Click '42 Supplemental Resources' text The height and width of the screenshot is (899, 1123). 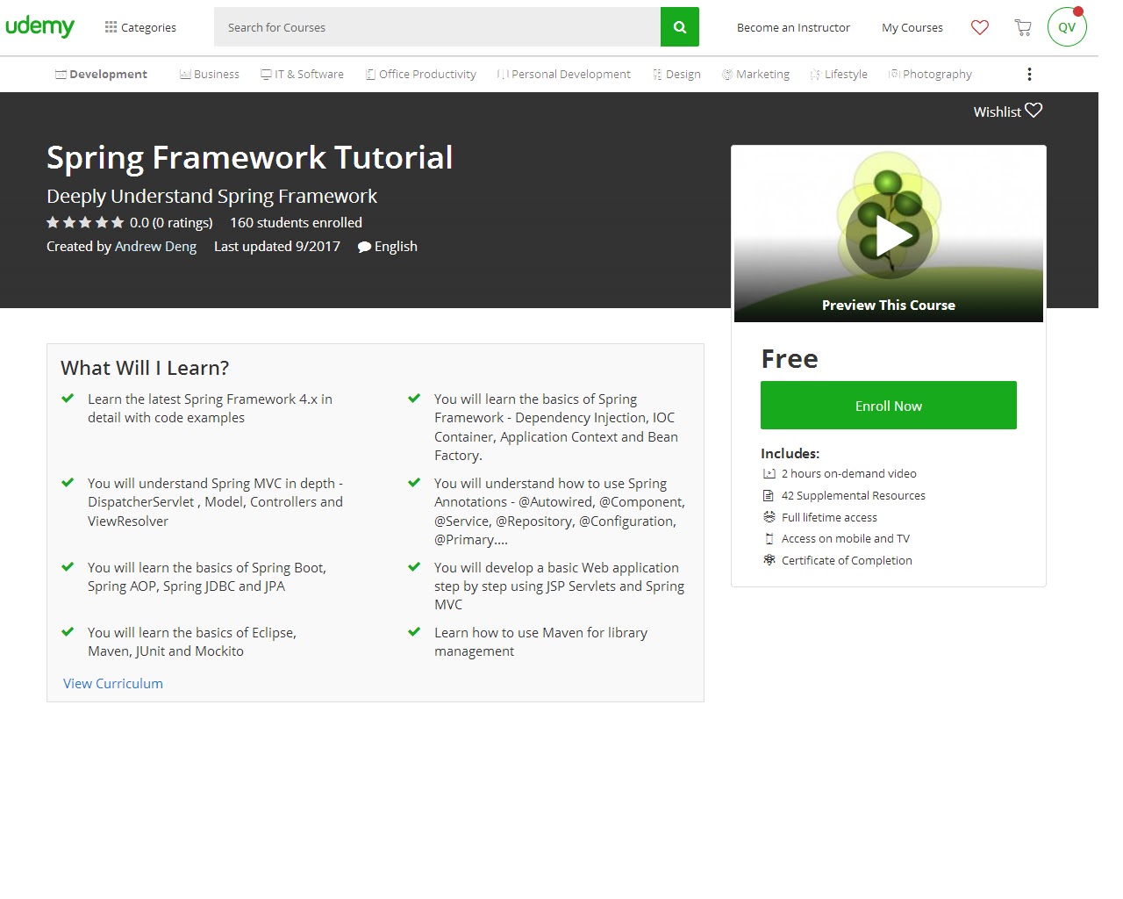point(854,495)
